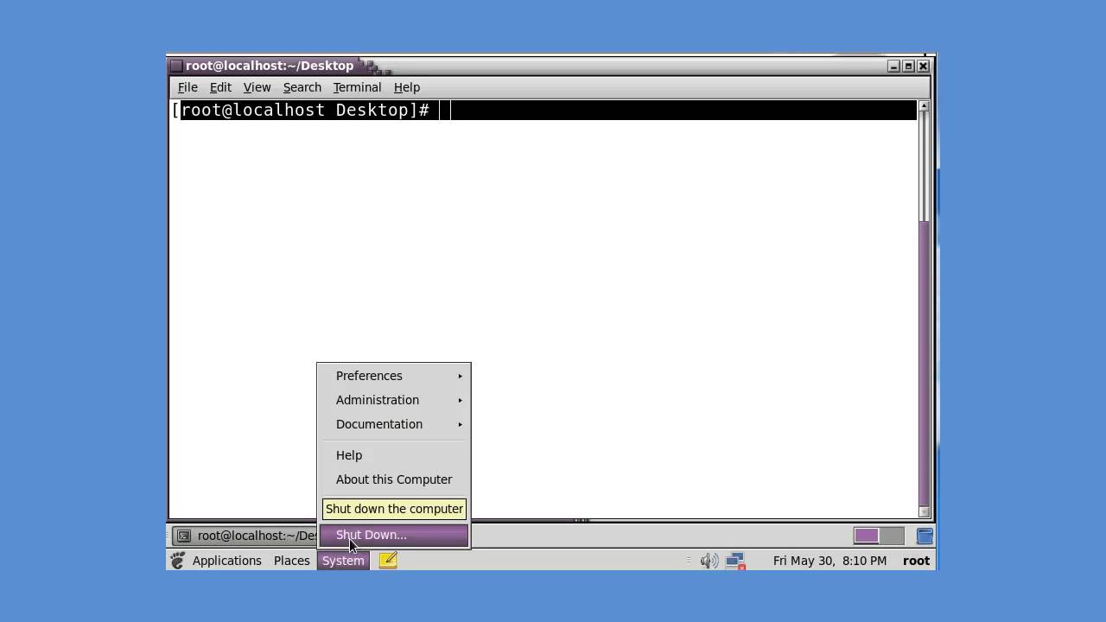Minimize the terminal window

(x=893, y=66)
